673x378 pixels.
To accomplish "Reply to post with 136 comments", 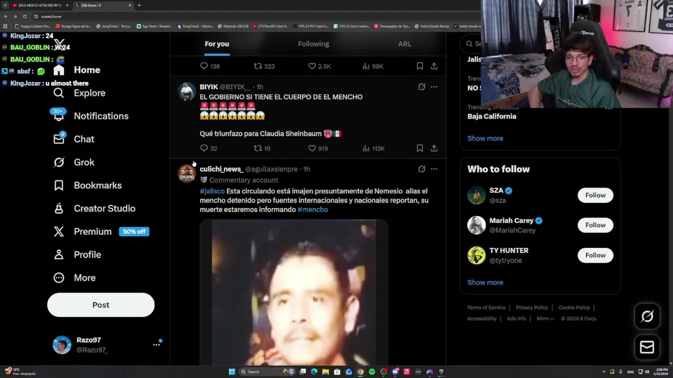I will pyautogui.click(x=210, y=66).
